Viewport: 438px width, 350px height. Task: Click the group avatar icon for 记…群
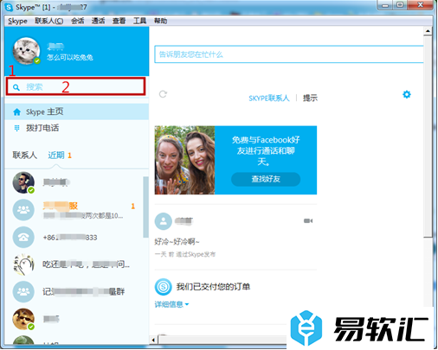coord(23,292)
